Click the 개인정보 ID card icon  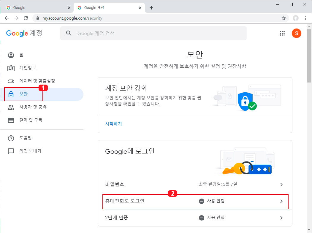[x=11, y=68]
